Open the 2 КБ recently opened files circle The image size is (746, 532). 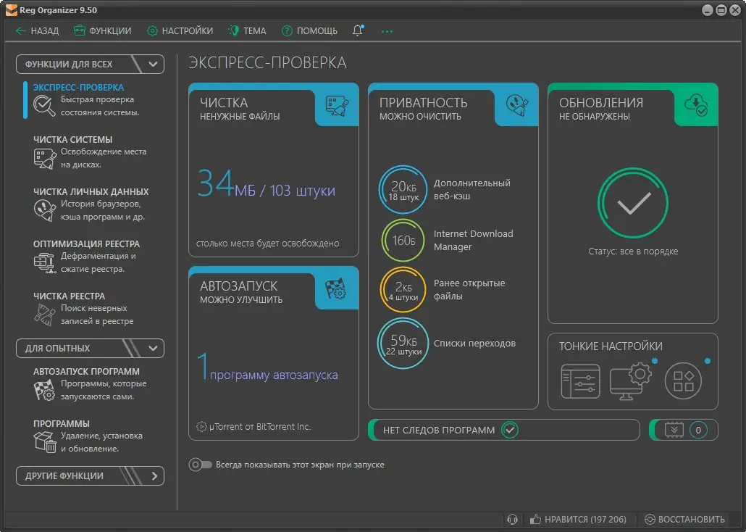tap(403, 290)
